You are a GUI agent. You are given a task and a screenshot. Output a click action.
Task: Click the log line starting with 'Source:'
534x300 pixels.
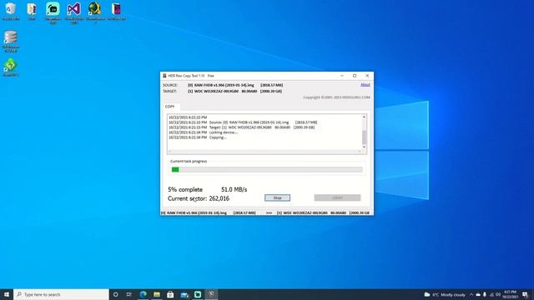coord(243,122)
